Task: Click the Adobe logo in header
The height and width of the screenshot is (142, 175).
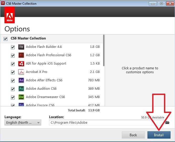Action: click(10, 15)
